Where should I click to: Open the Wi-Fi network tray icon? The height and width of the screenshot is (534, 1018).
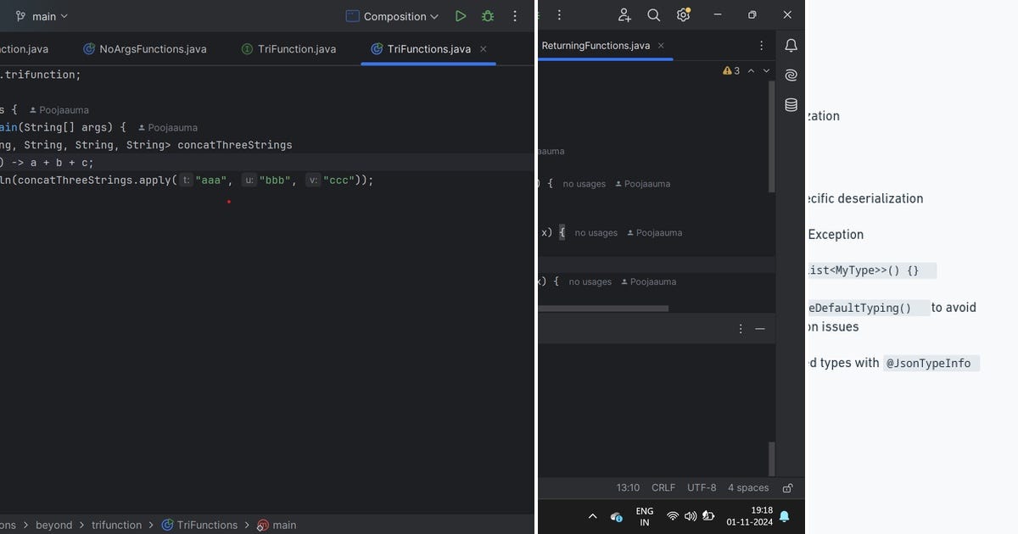673,516
